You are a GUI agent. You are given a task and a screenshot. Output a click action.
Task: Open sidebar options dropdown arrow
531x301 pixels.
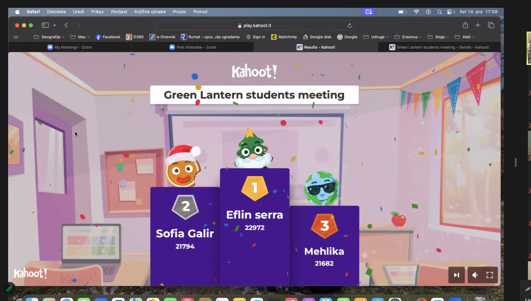(x=55, y=25)
